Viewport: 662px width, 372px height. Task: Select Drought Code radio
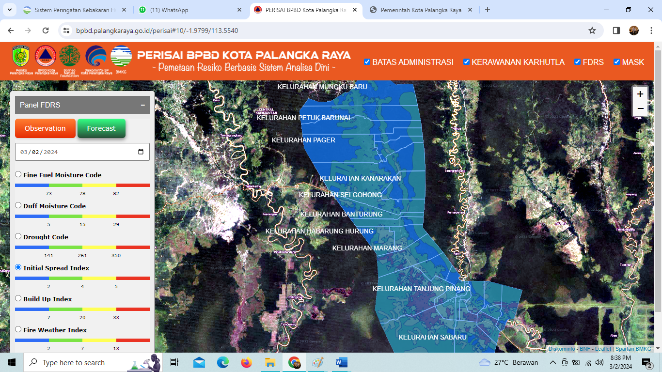[18, 236]
